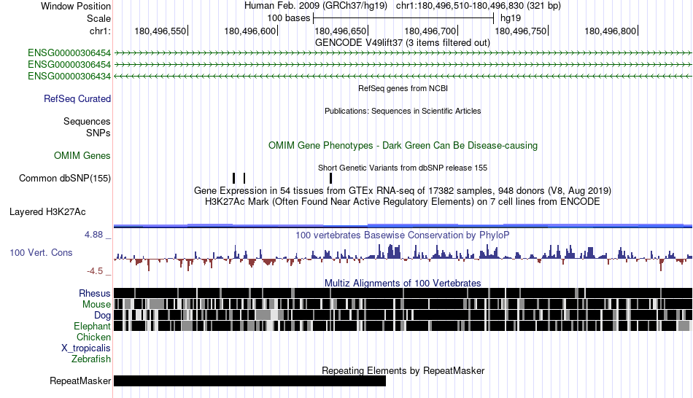Click the 180,496,550 ruler position
Image resolution: width=693 pixels, height=398 pixels.
(x=160, y=31)
